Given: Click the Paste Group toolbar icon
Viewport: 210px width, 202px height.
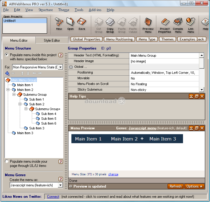Looking at the screenshot, I should point(121,25).
